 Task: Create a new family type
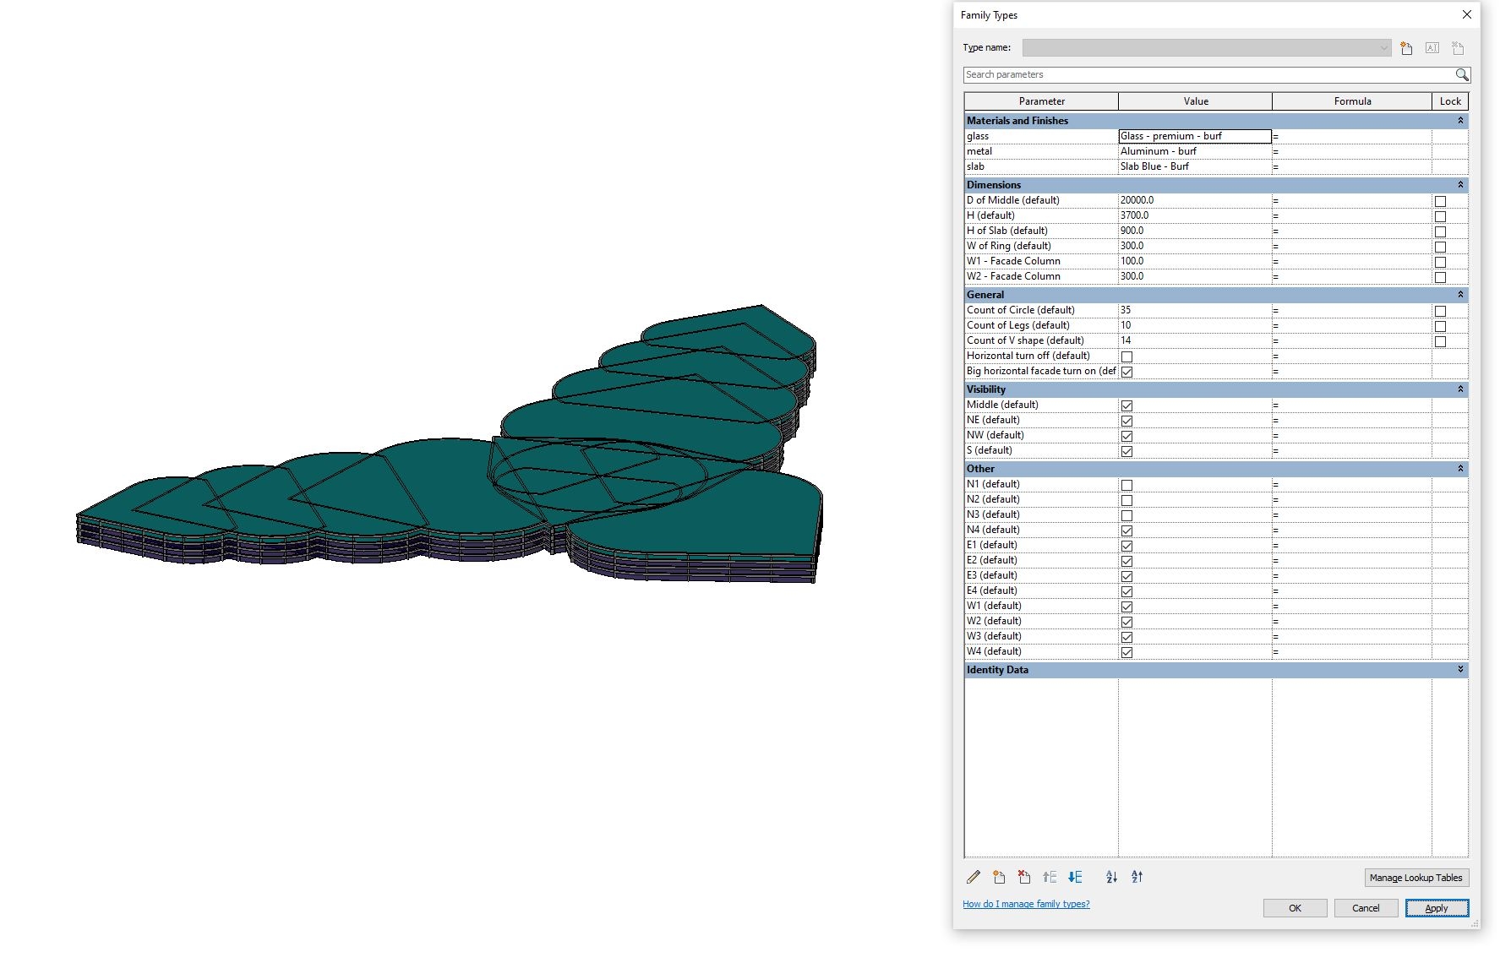click(1405, 48)
